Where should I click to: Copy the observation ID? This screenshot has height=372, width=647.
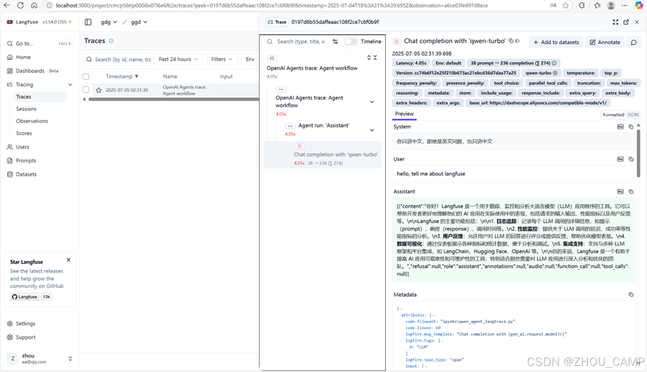514,41
